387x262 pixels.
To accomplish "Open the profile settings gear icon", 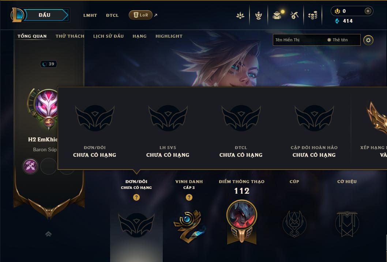I will coord(368,40).
